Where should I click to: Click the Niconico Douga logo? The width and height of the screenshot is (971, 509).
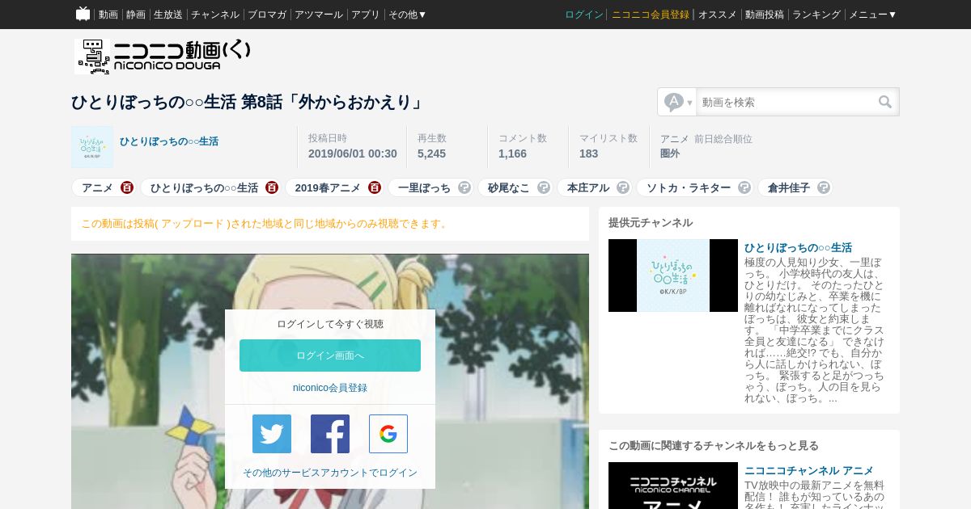(163, 57)
